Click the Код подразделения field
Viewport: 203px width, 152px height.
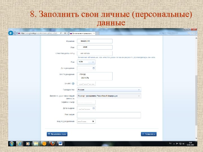[86, 121]
